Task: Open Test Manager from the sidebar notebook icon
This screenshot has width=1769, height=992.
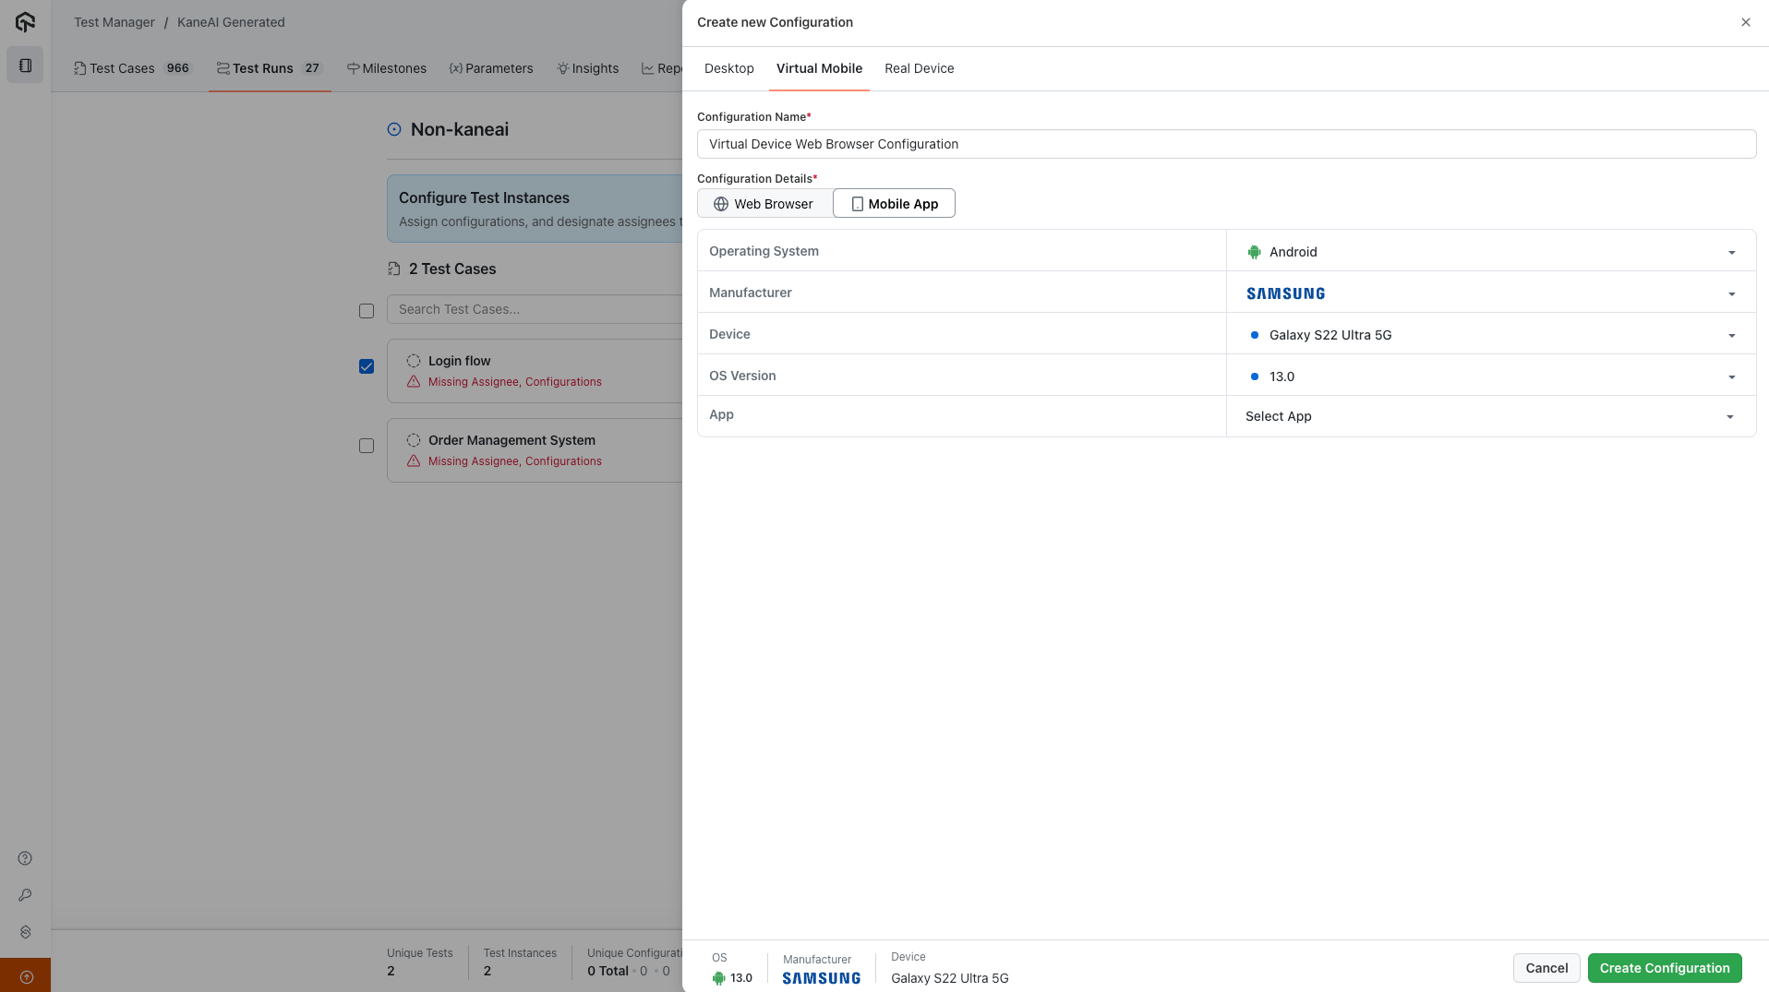Action: click(x=24, y=65)
